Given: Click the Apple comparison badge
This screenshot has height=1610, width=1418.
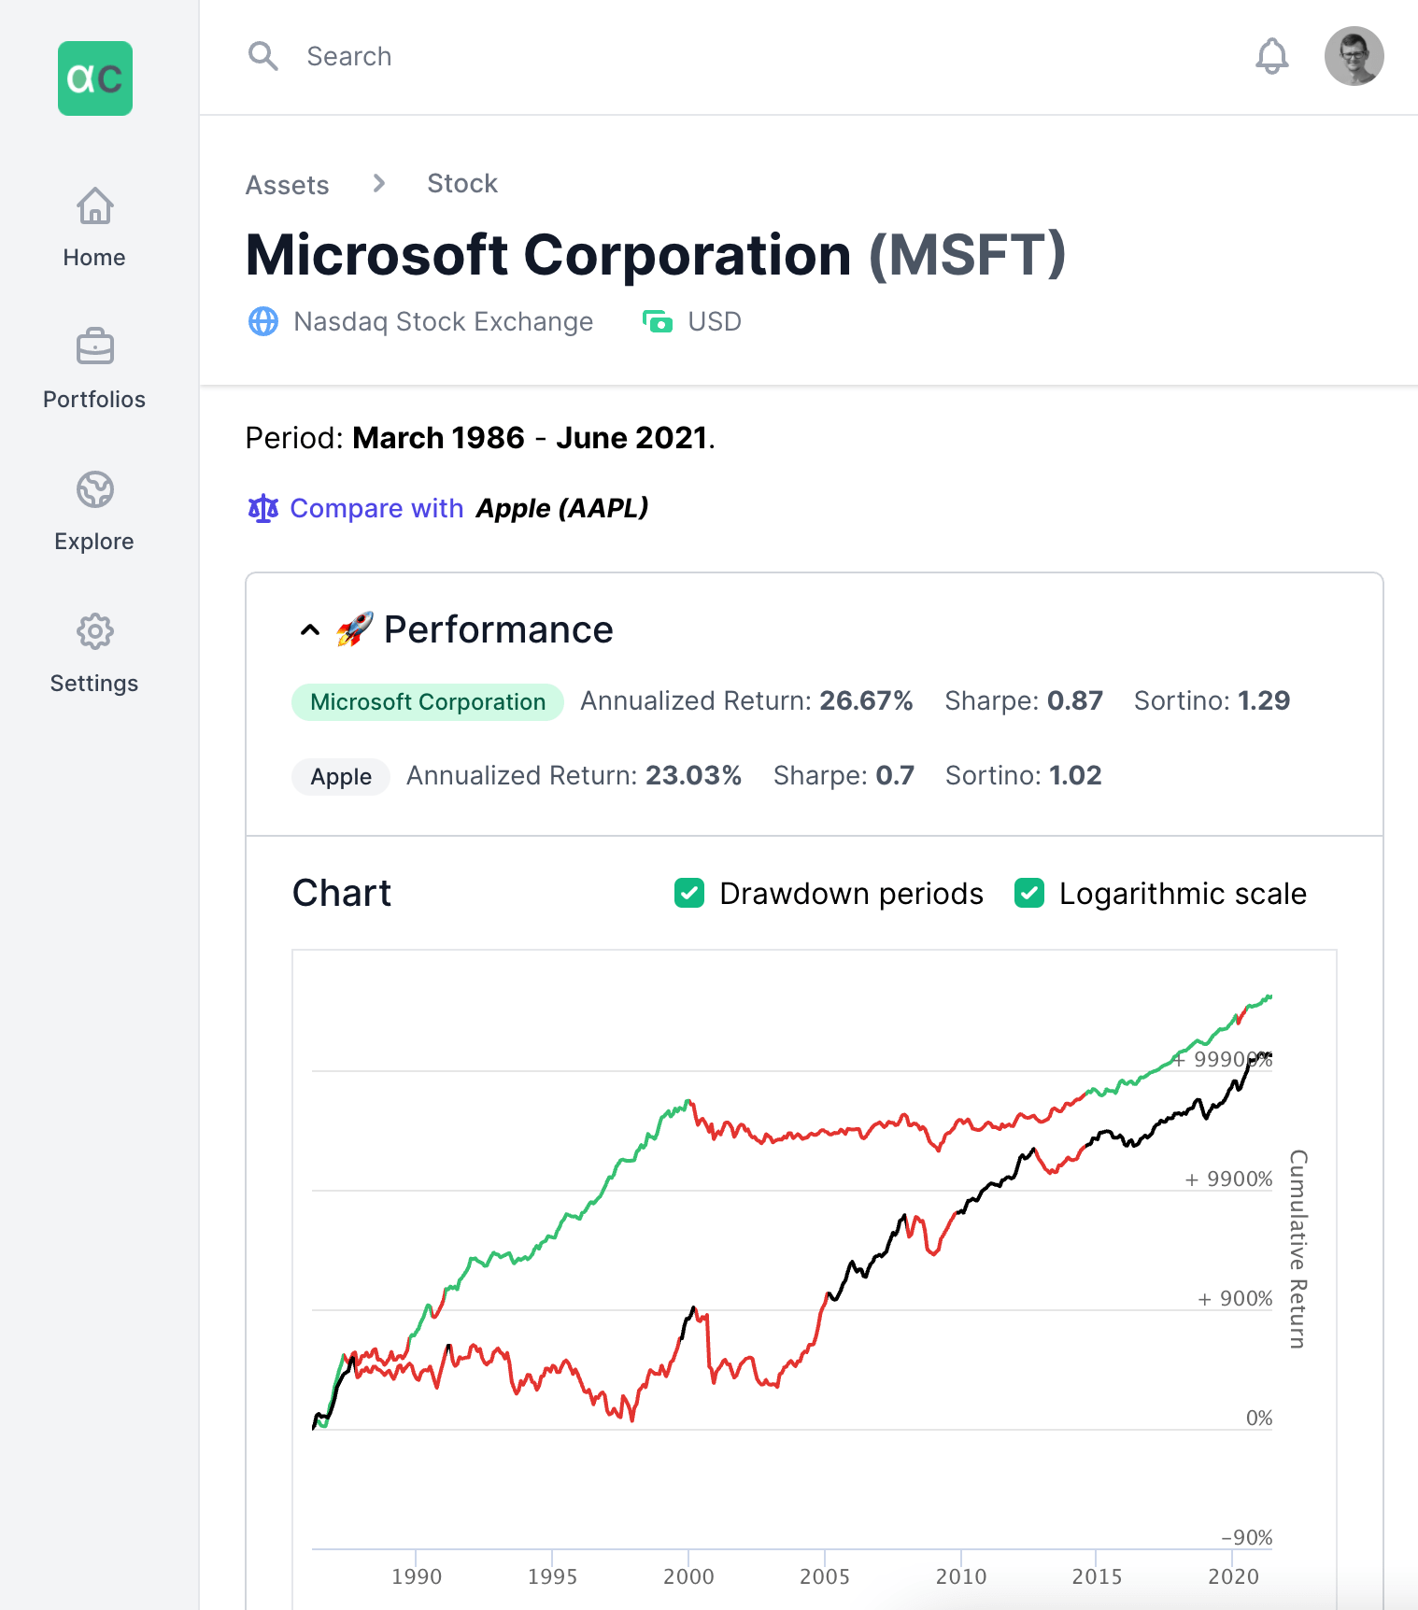Looking at the screenshot, I should [x=341, y=777].
